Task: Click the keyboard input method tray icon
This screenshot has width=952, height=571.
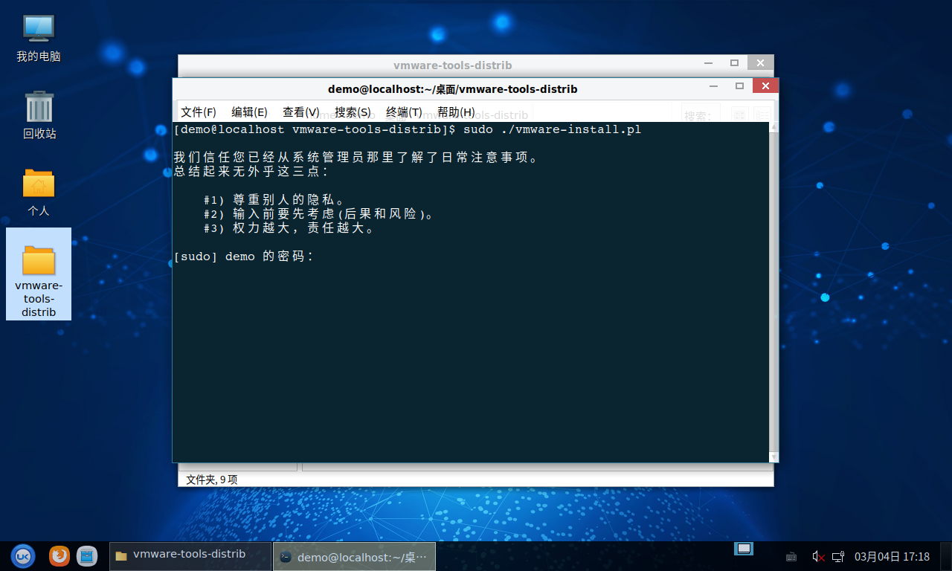Action: coord(791,556)
